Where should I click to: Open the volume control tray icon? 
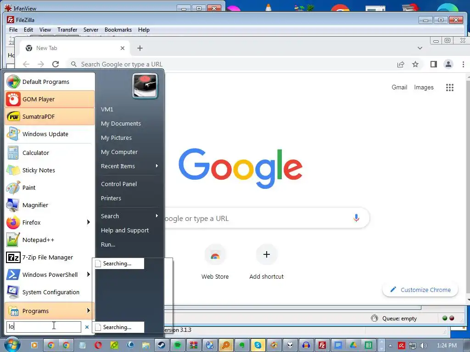424,346
